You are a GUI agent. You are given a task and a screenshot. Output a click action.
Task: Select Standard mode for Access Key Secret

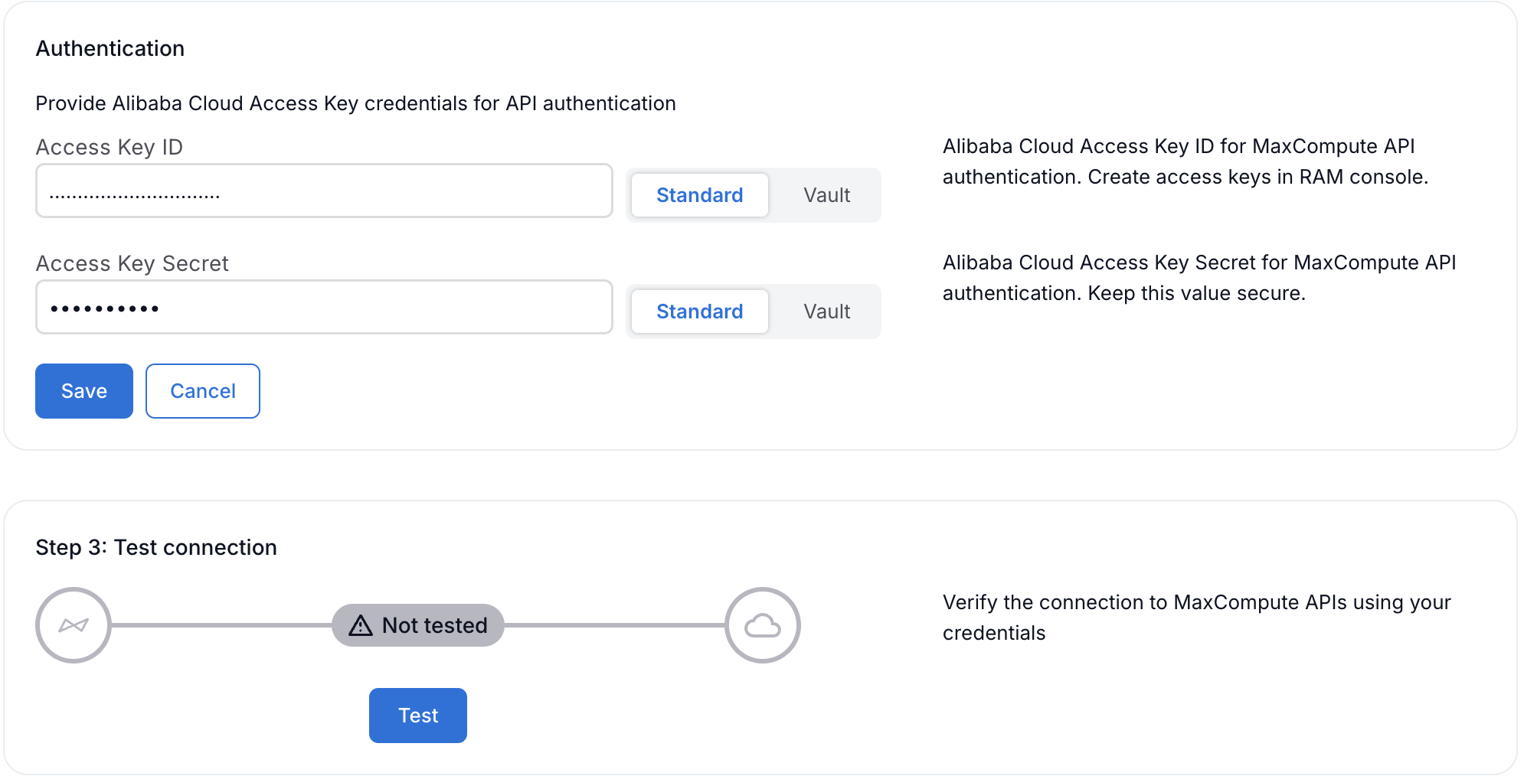(699, 311)
